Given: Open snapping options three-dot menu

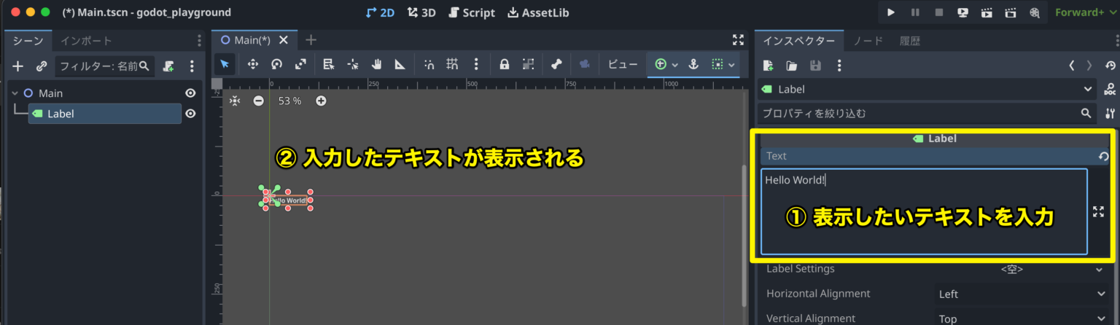Looking at the screenshot, I should click(x=476, y=64).
